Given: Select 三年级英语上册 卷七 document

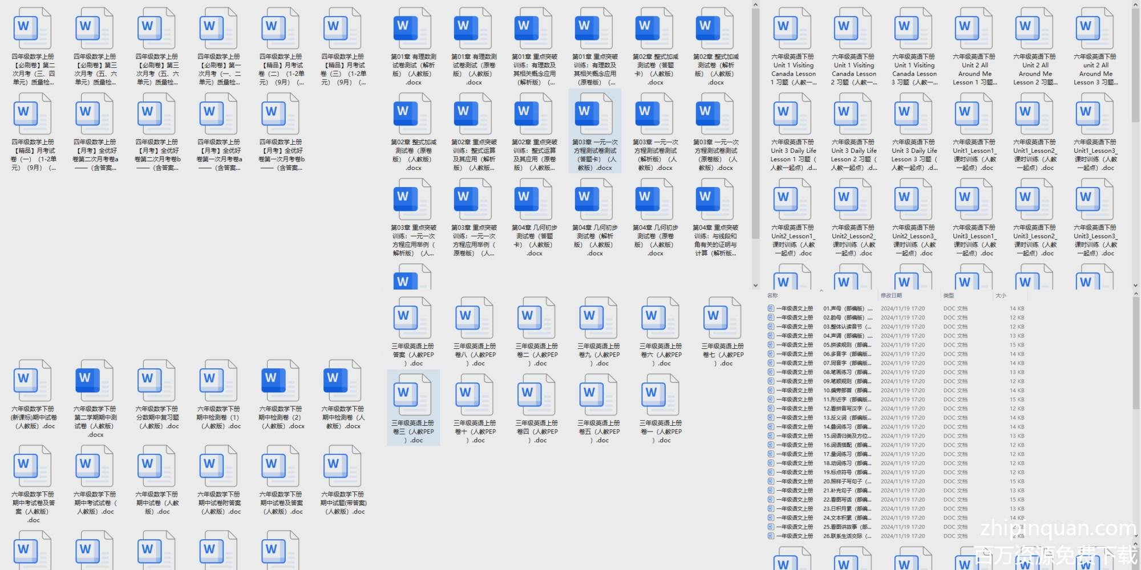Looking at the screenshot, I should click(x=722, y=331).
